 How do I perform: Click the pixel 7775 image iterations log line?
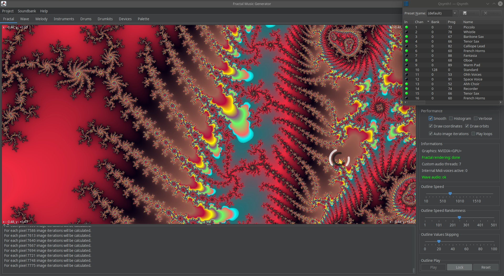pos(48,265)
